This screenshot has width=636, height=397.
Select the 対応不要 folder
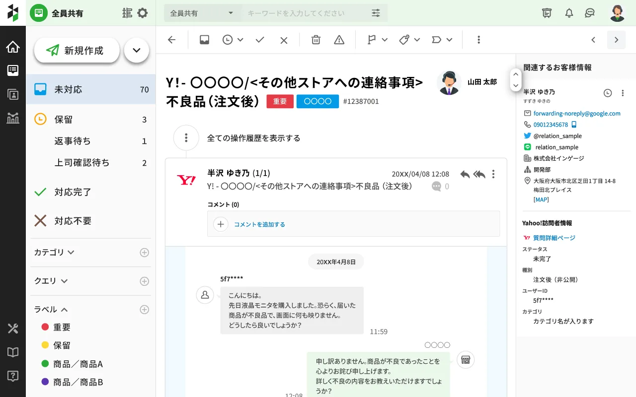tap(91, 221)
